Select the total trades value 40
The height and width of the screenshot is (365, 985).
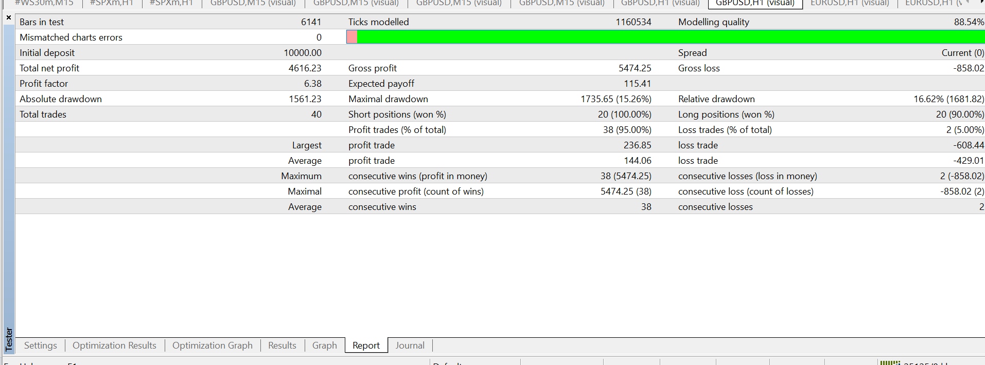coord(316,114)
